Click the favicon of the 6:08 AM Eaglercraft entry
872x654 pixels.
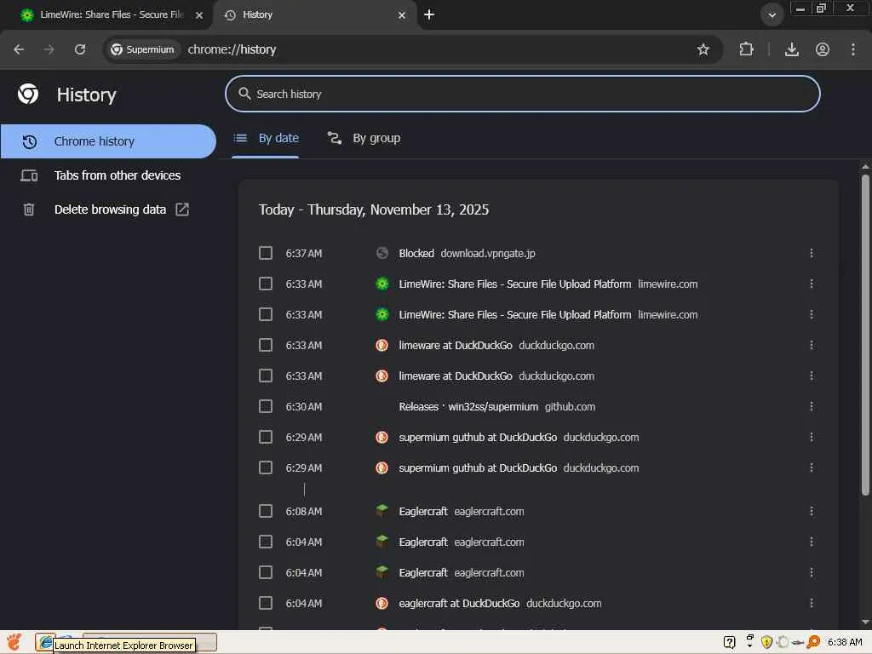[x=382, y=511]
